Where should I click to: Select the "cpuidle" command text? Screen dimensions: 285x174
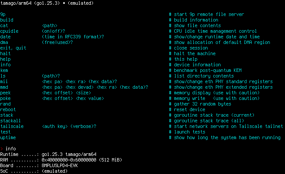[9, 31]
